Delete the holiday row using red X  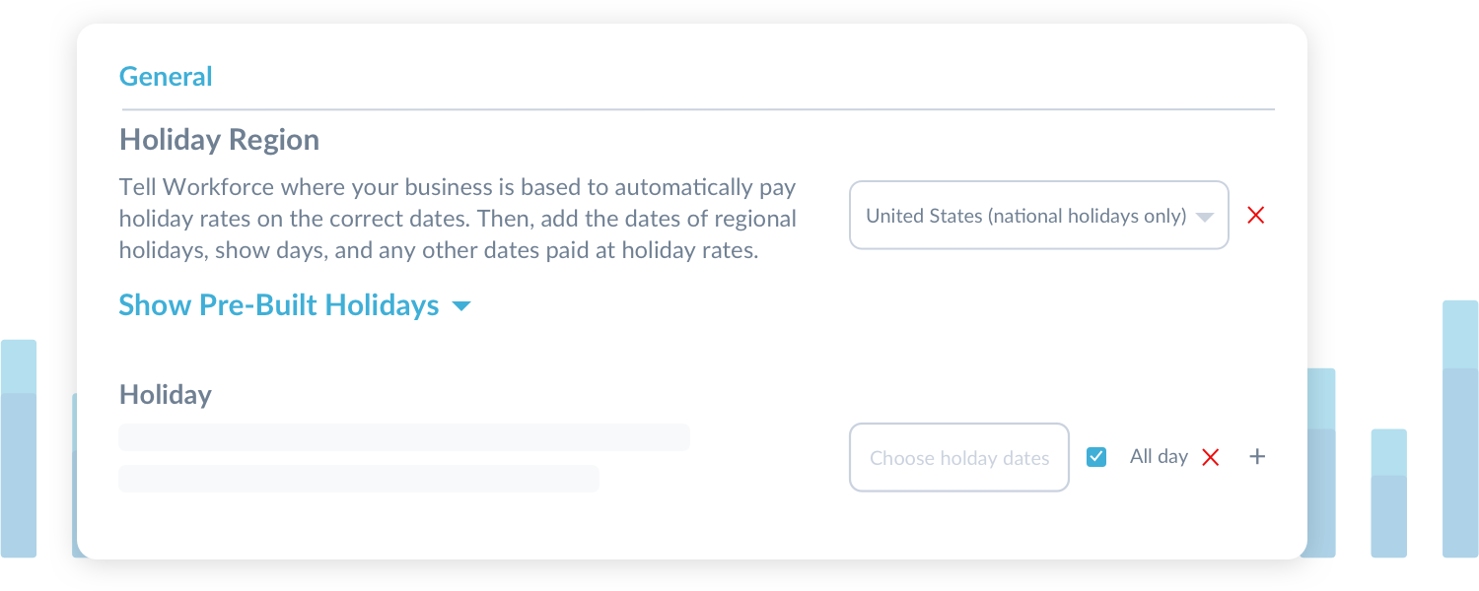click(x=1211, y=457)
